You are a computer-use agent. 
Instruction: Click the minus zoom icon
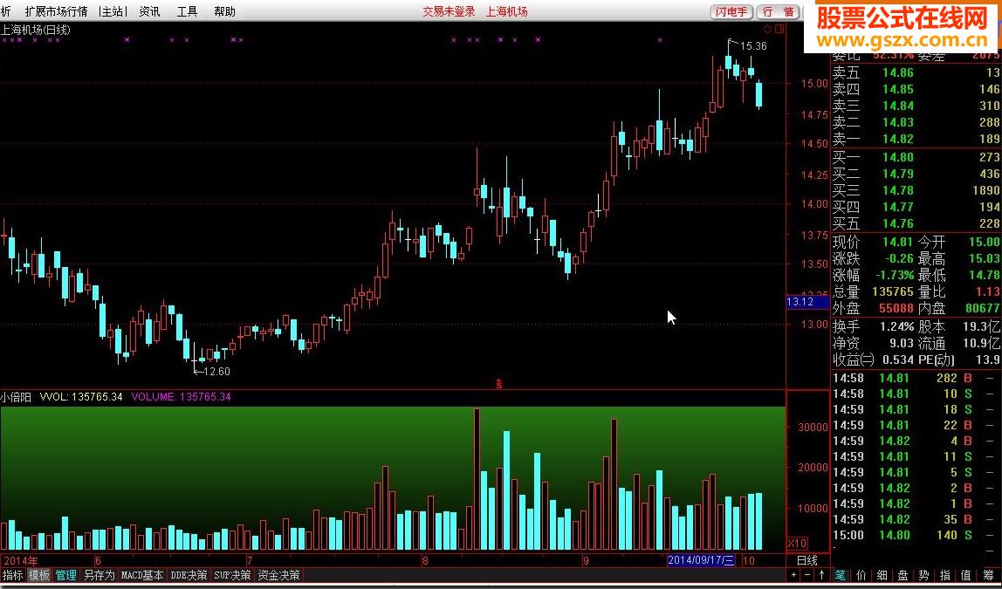tap(807, 576)
